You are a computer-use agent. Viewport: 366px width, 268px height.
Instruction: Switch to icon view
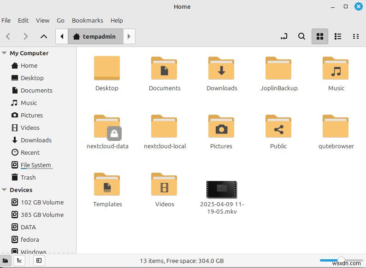click(x=320, y=36)
